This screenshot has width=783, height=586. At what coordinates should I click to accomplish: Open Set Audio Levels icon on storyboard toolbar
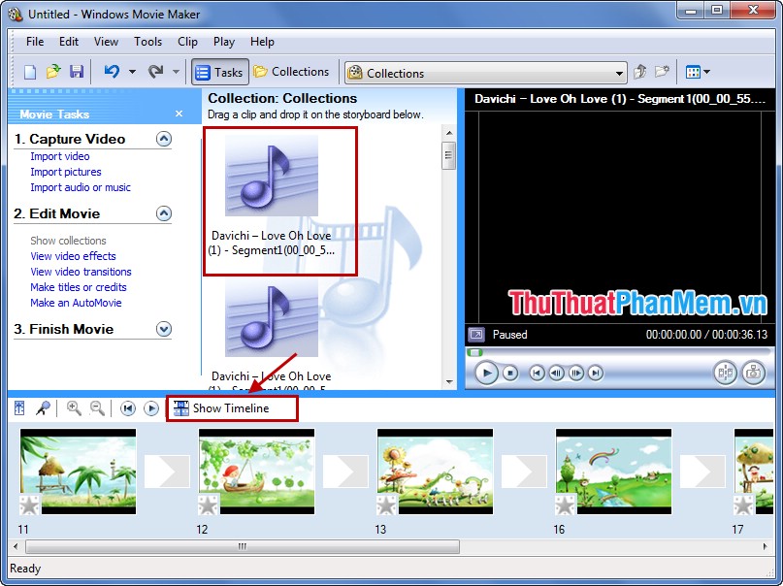tap(19, 407)
